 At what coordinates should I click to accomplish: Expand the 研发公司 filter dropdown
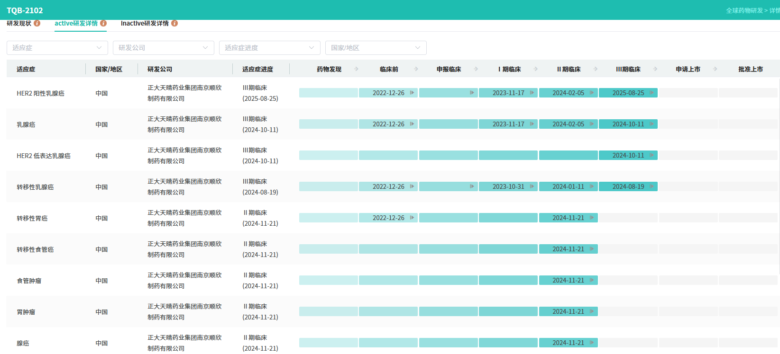(x=163, y=48)
